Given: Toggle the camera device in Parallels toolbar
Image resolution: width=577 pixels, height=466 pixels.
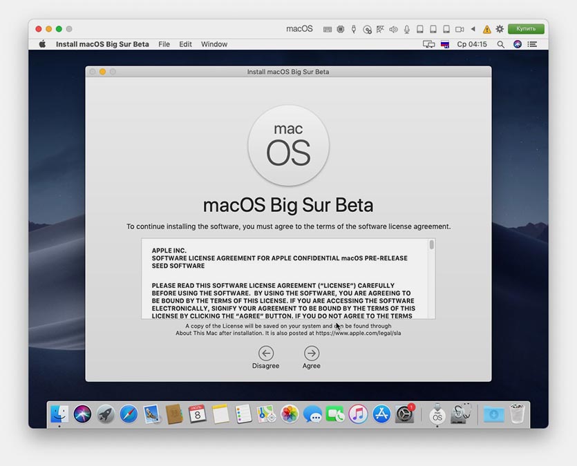Looking at the screenshot, I should 459,29.
